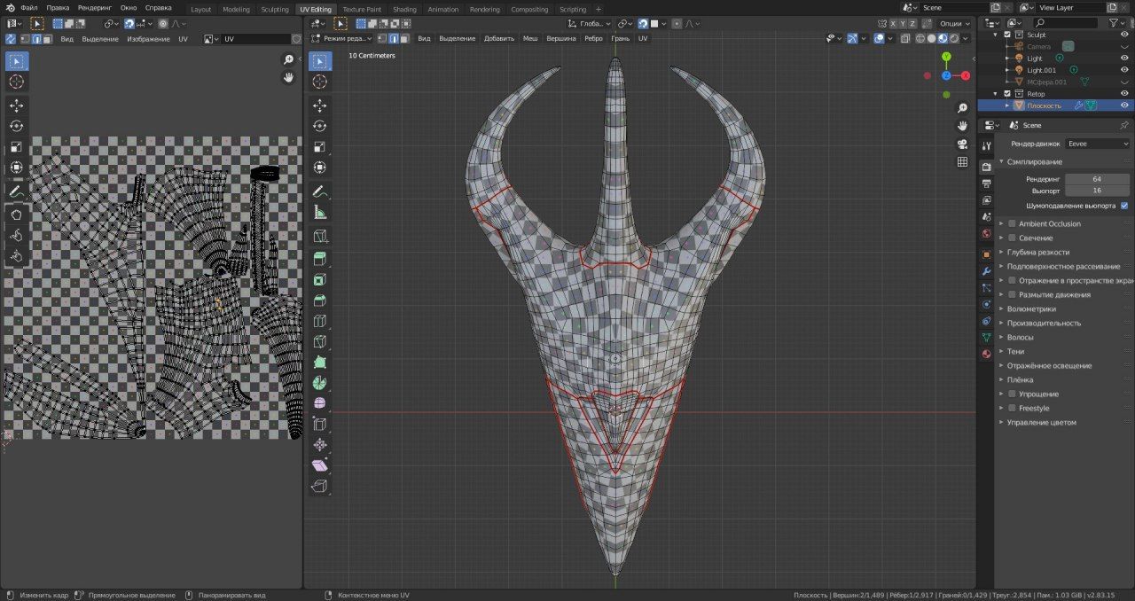This screenshot has height=601, width=1135.
Task: Select the Shear tool
Action: click(x=320, y=464)
